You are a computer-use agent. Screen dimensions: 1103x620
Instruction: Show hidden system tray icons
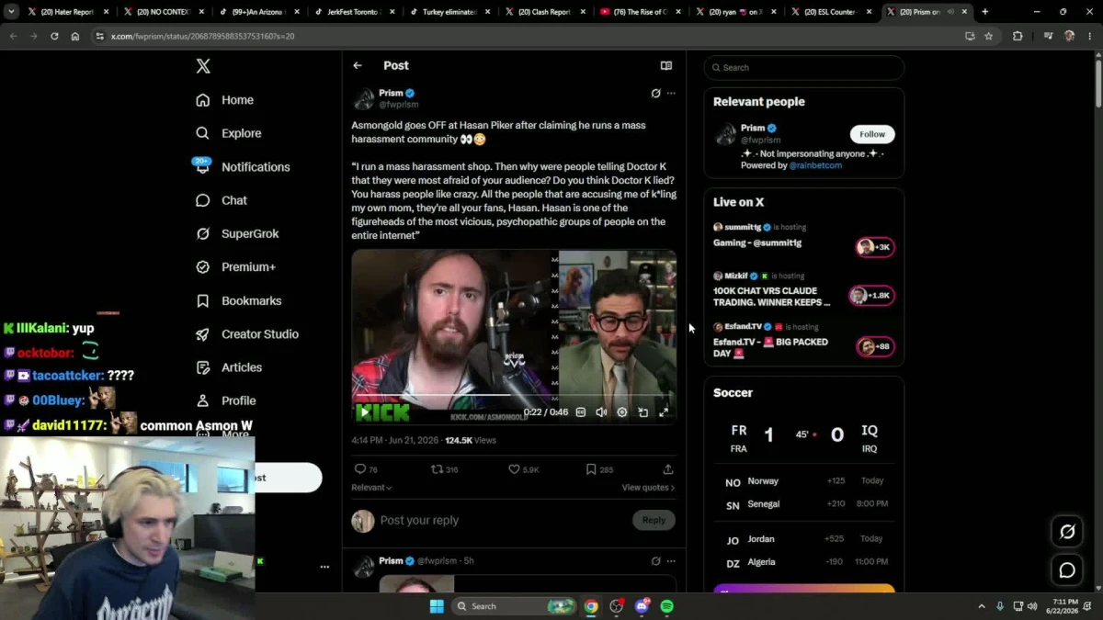[x=982, y=606]
